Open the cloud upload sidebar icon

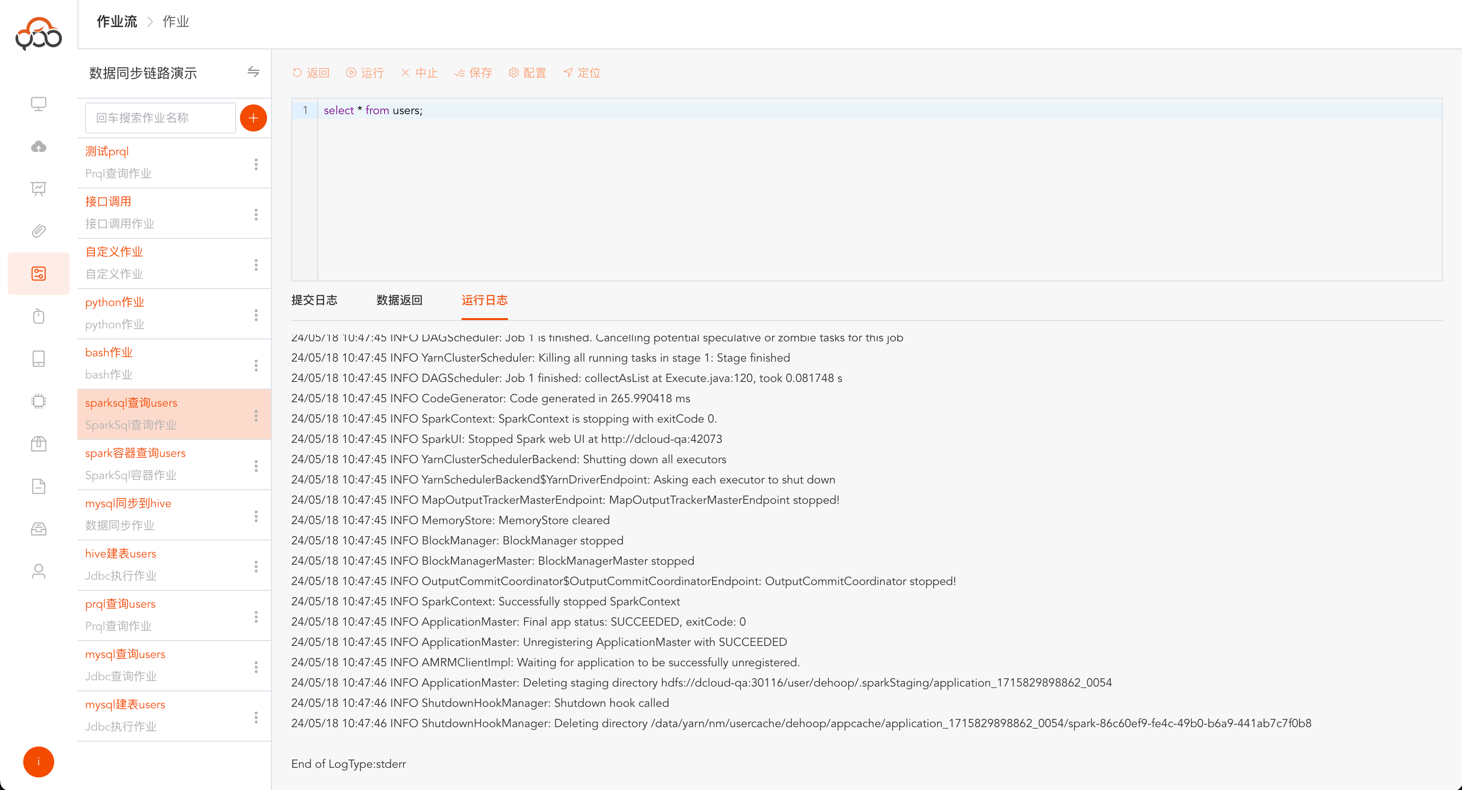pyautogui.click(x=39, y=146)
